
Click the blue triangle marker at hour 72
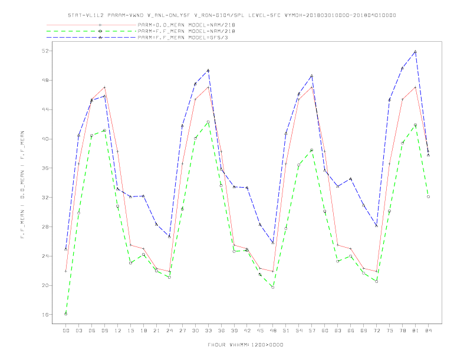click(376, 226)
